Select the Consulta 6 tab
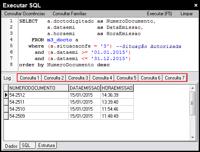Screen dimensions: 200x152 pyautogui.click(x=150, y=78)
